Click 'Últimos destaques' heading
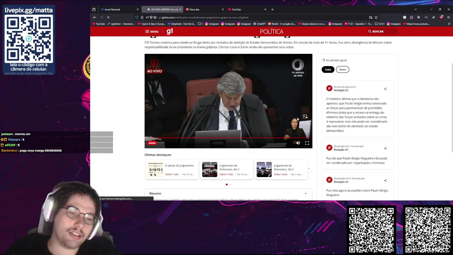Image resolution: width=453 pixels, height=255 pixels. (x=158, y=155)
